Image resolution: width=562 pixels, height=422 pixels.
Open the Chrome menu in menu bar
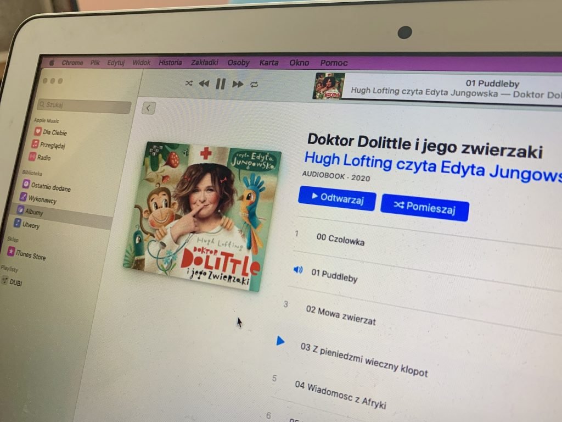[x=72, y=63]
